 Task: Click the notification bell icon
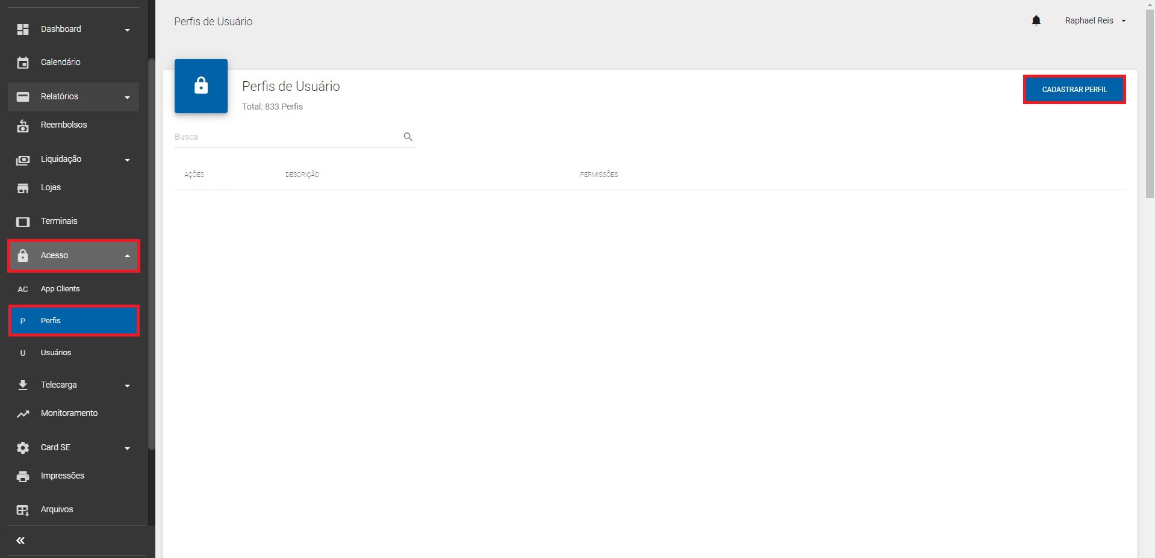1036,21
